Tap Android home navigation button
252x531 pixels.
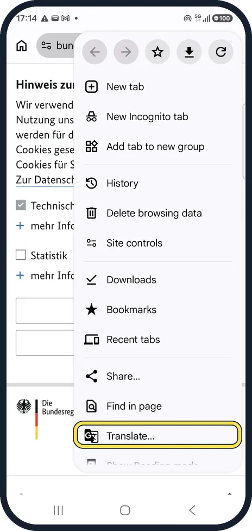click(x=125, y=510)
